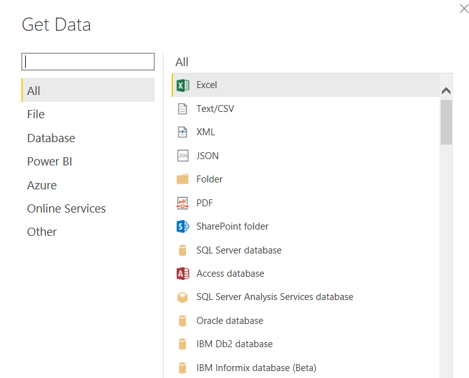Pick the JSON data source label
This screenshot has width=469, height=378.
click(207, 156)
